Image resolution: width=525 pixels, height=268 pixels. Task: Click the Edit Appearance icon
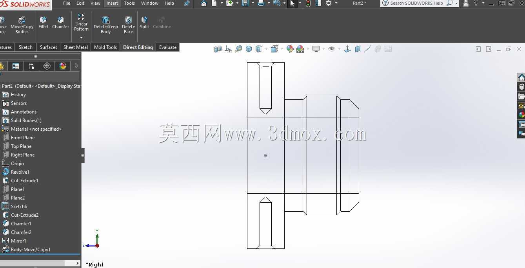click(290, 49)
